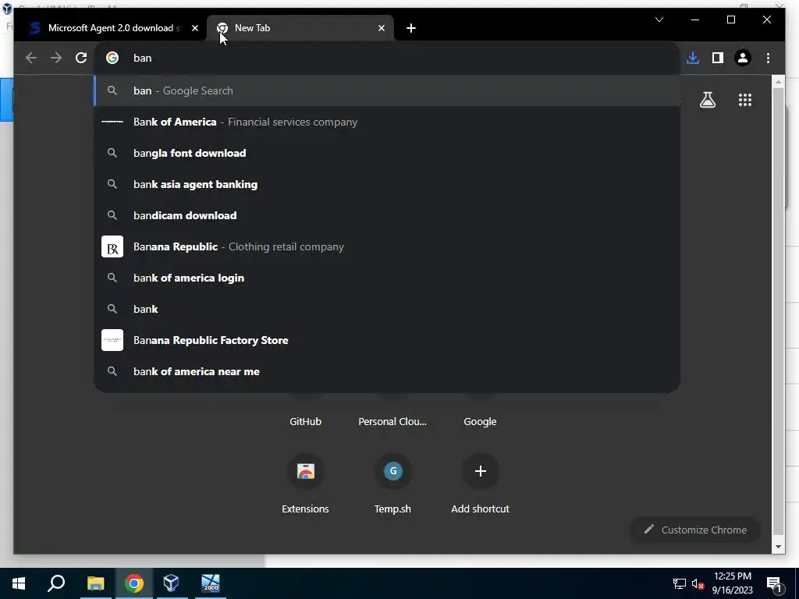Screen dimensions: 799x599
Task: Close the Microsoft Agent 2.0 download tab
Action: pos(194,29)
